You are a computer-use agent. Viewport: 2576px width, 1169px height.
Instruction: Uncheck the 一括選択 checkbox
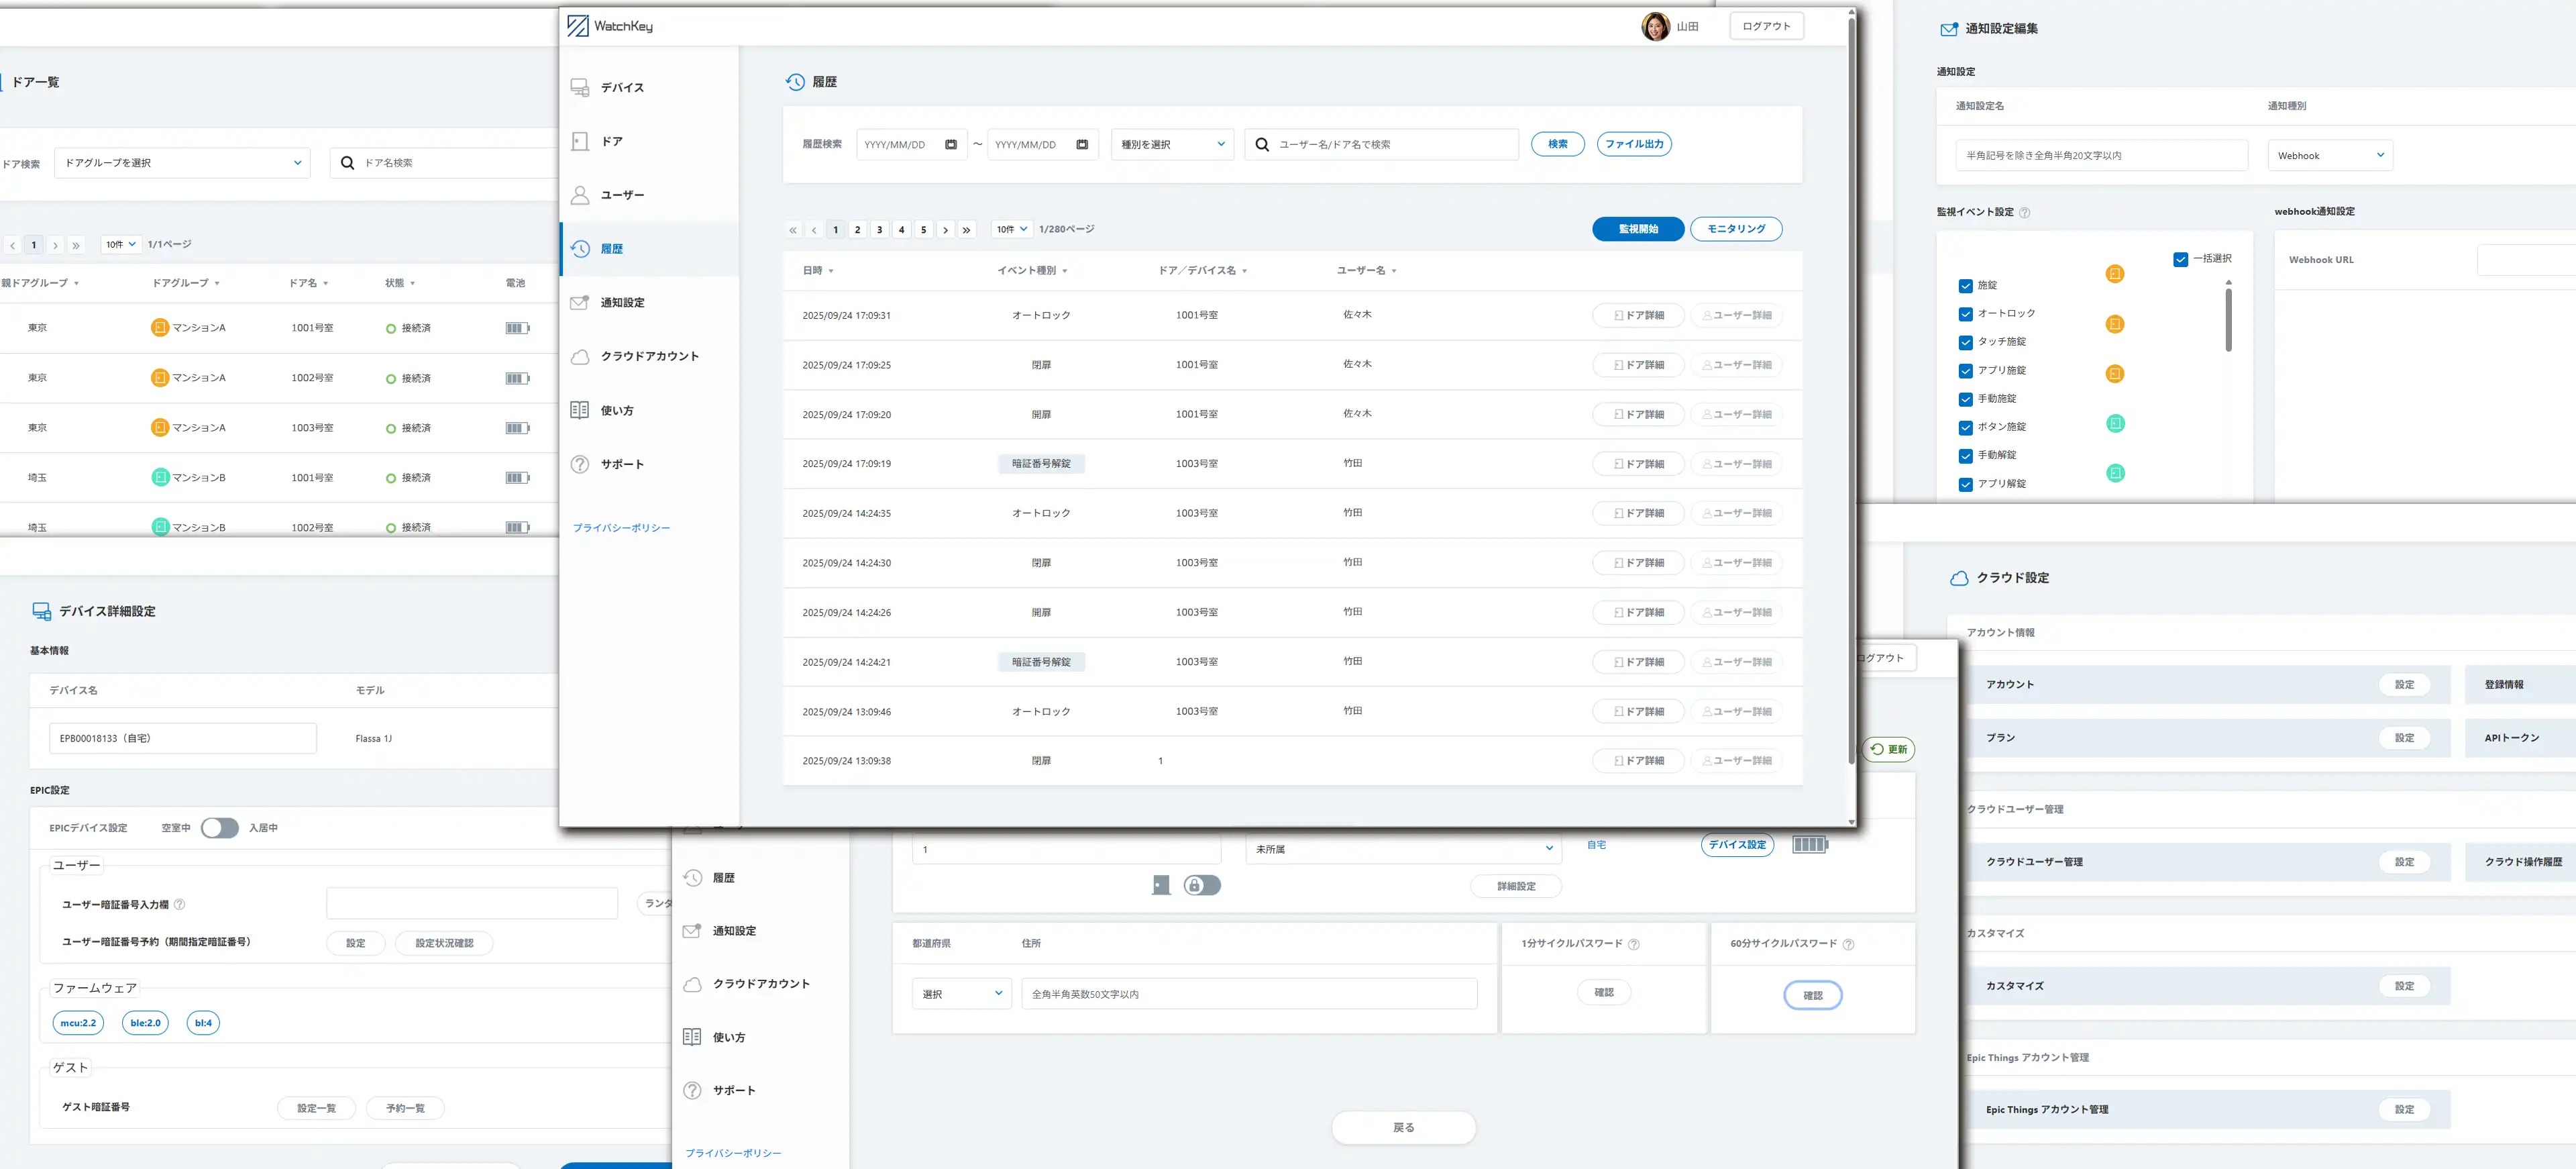(2180, 259)
